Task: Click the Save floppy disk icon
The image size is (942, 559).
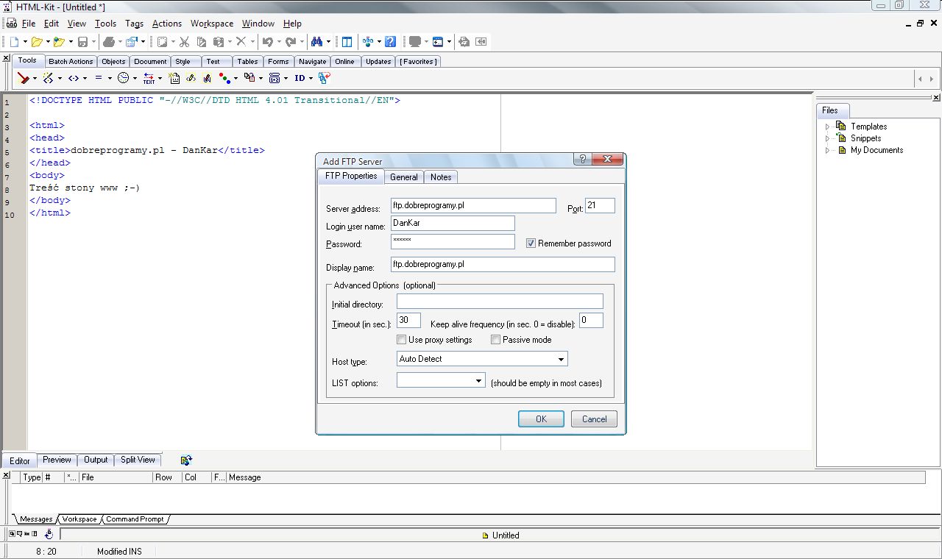Action: pyautogui.click(x=82, y=42)
